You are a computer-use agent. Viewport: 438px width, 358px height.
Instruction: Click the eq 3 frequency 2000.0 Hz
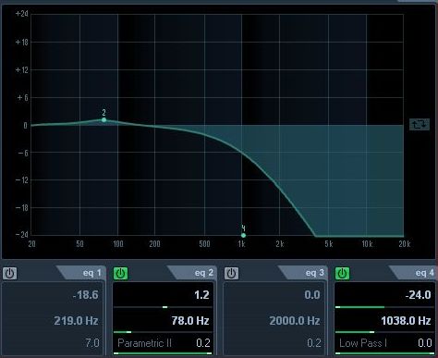pos(295,321)
